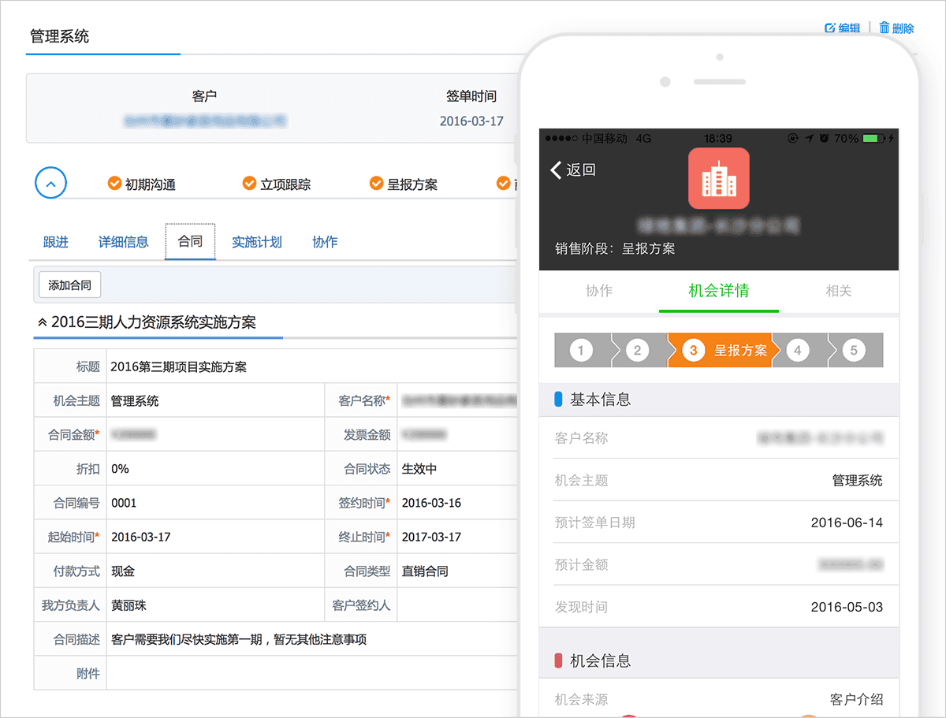Select the 呈报方案 stage in web view
This screenshot has height=718, width=946.
[x=404, y=184]
